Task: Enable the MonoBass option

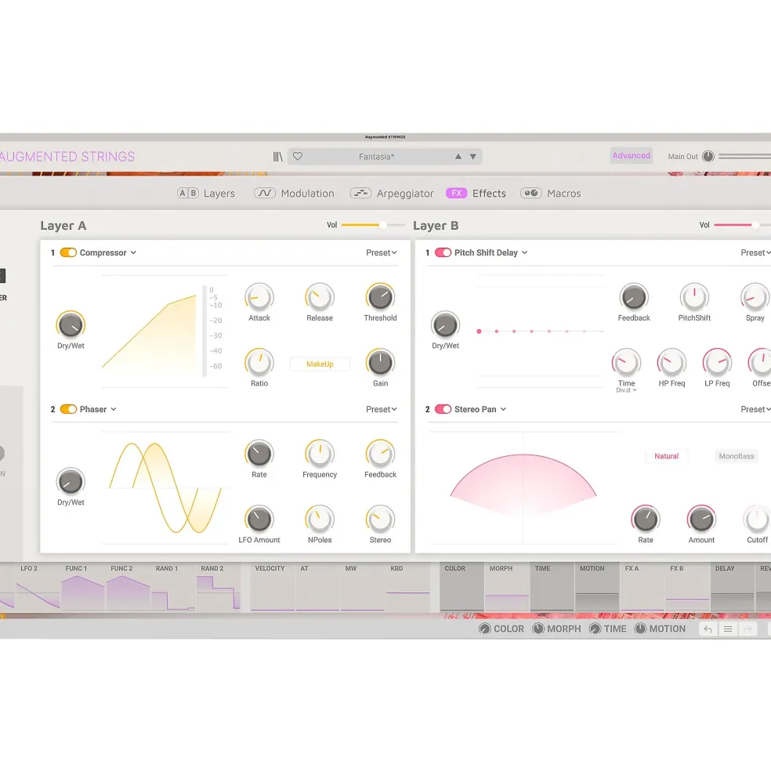Action: click(x=736, y=456)
